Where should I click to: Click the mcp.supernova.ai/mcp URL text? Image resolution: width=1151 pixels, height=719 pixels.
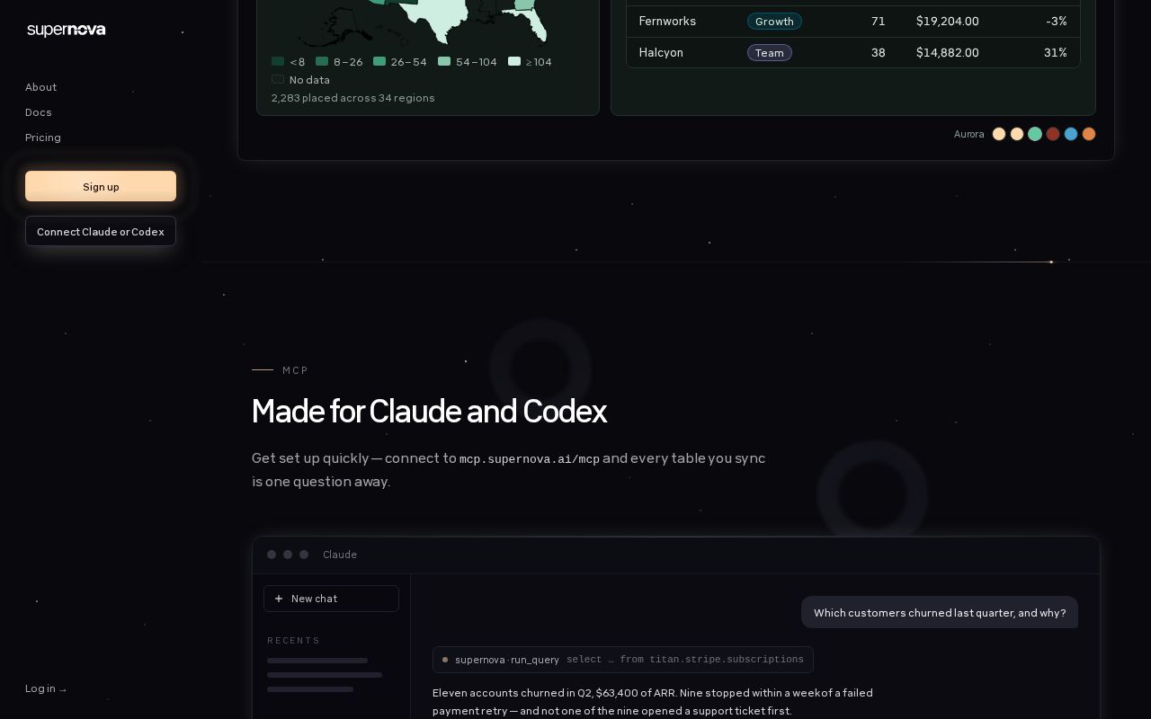[x=530, y=459]
